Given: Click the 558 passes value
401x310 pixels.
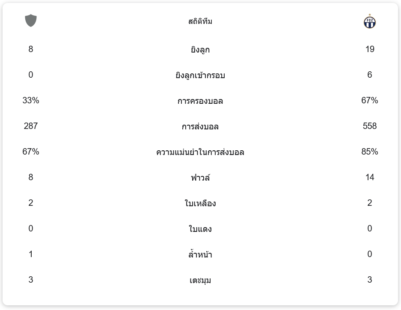Looking at the screenshot, I should point(370,126).
